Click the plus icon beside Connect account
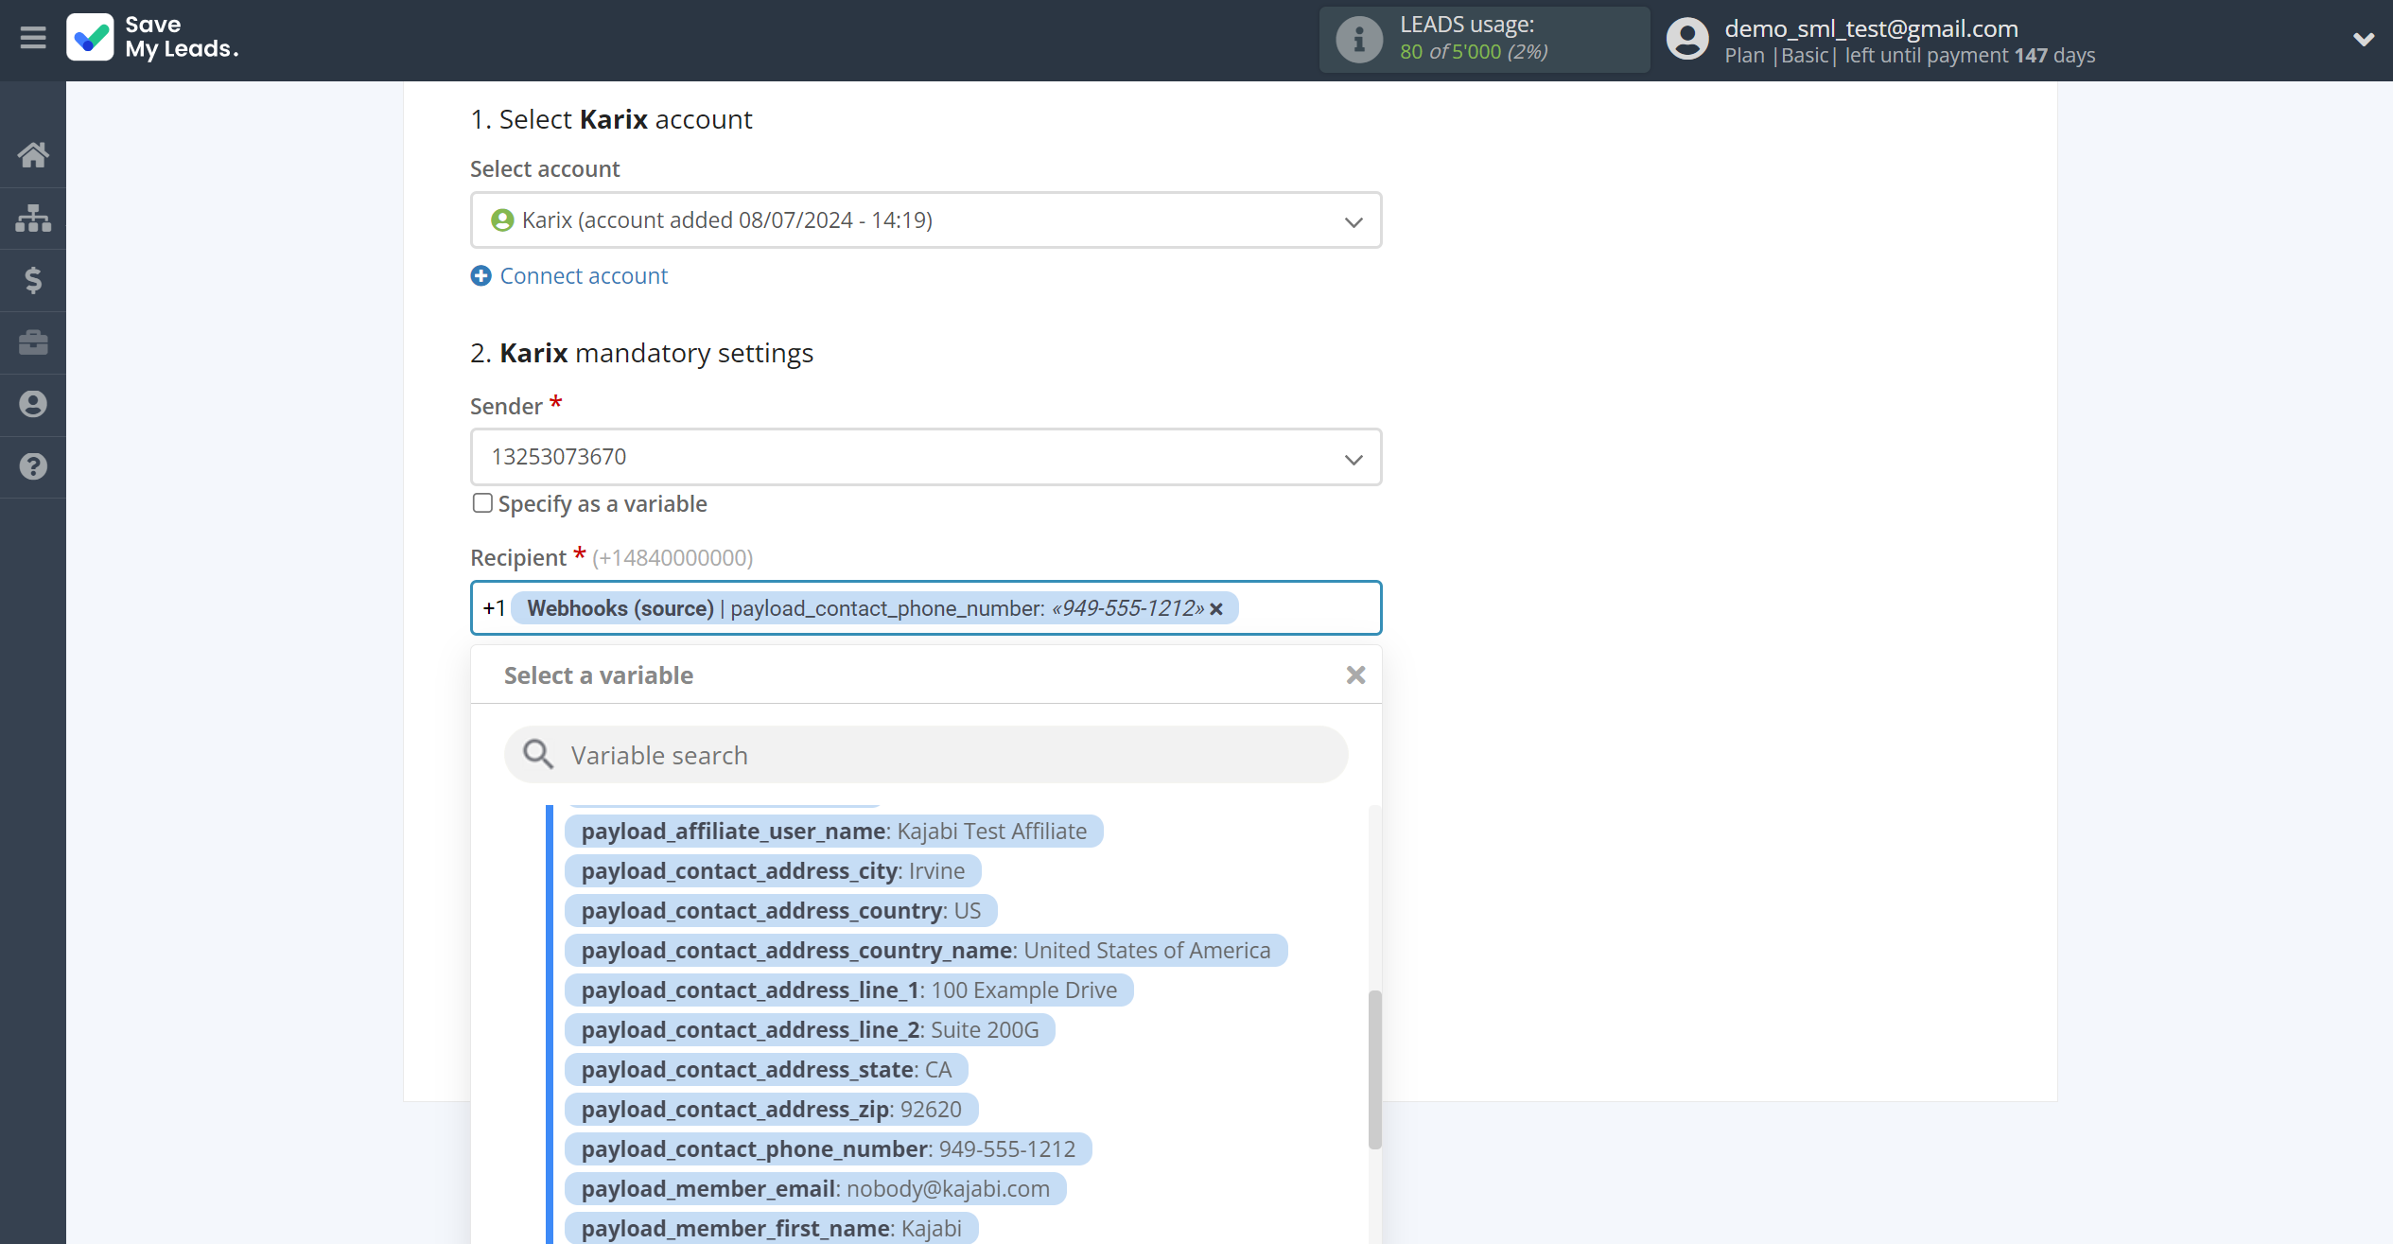 [x=481, y=276]
